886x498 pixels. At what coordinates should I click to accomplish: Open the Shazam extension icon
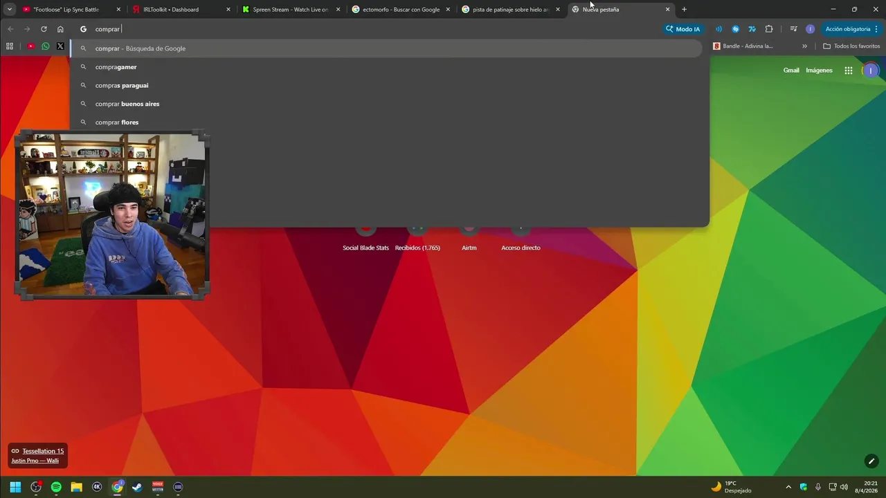(x=735, y=29)
